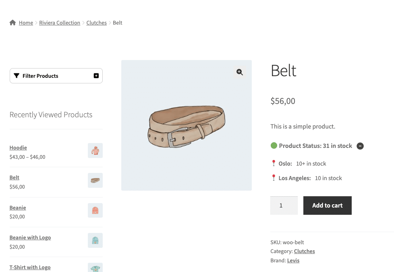The image size is (394, 272).
Task: Go to Riviera Collection breadcrumb
Action: point(60,23)
